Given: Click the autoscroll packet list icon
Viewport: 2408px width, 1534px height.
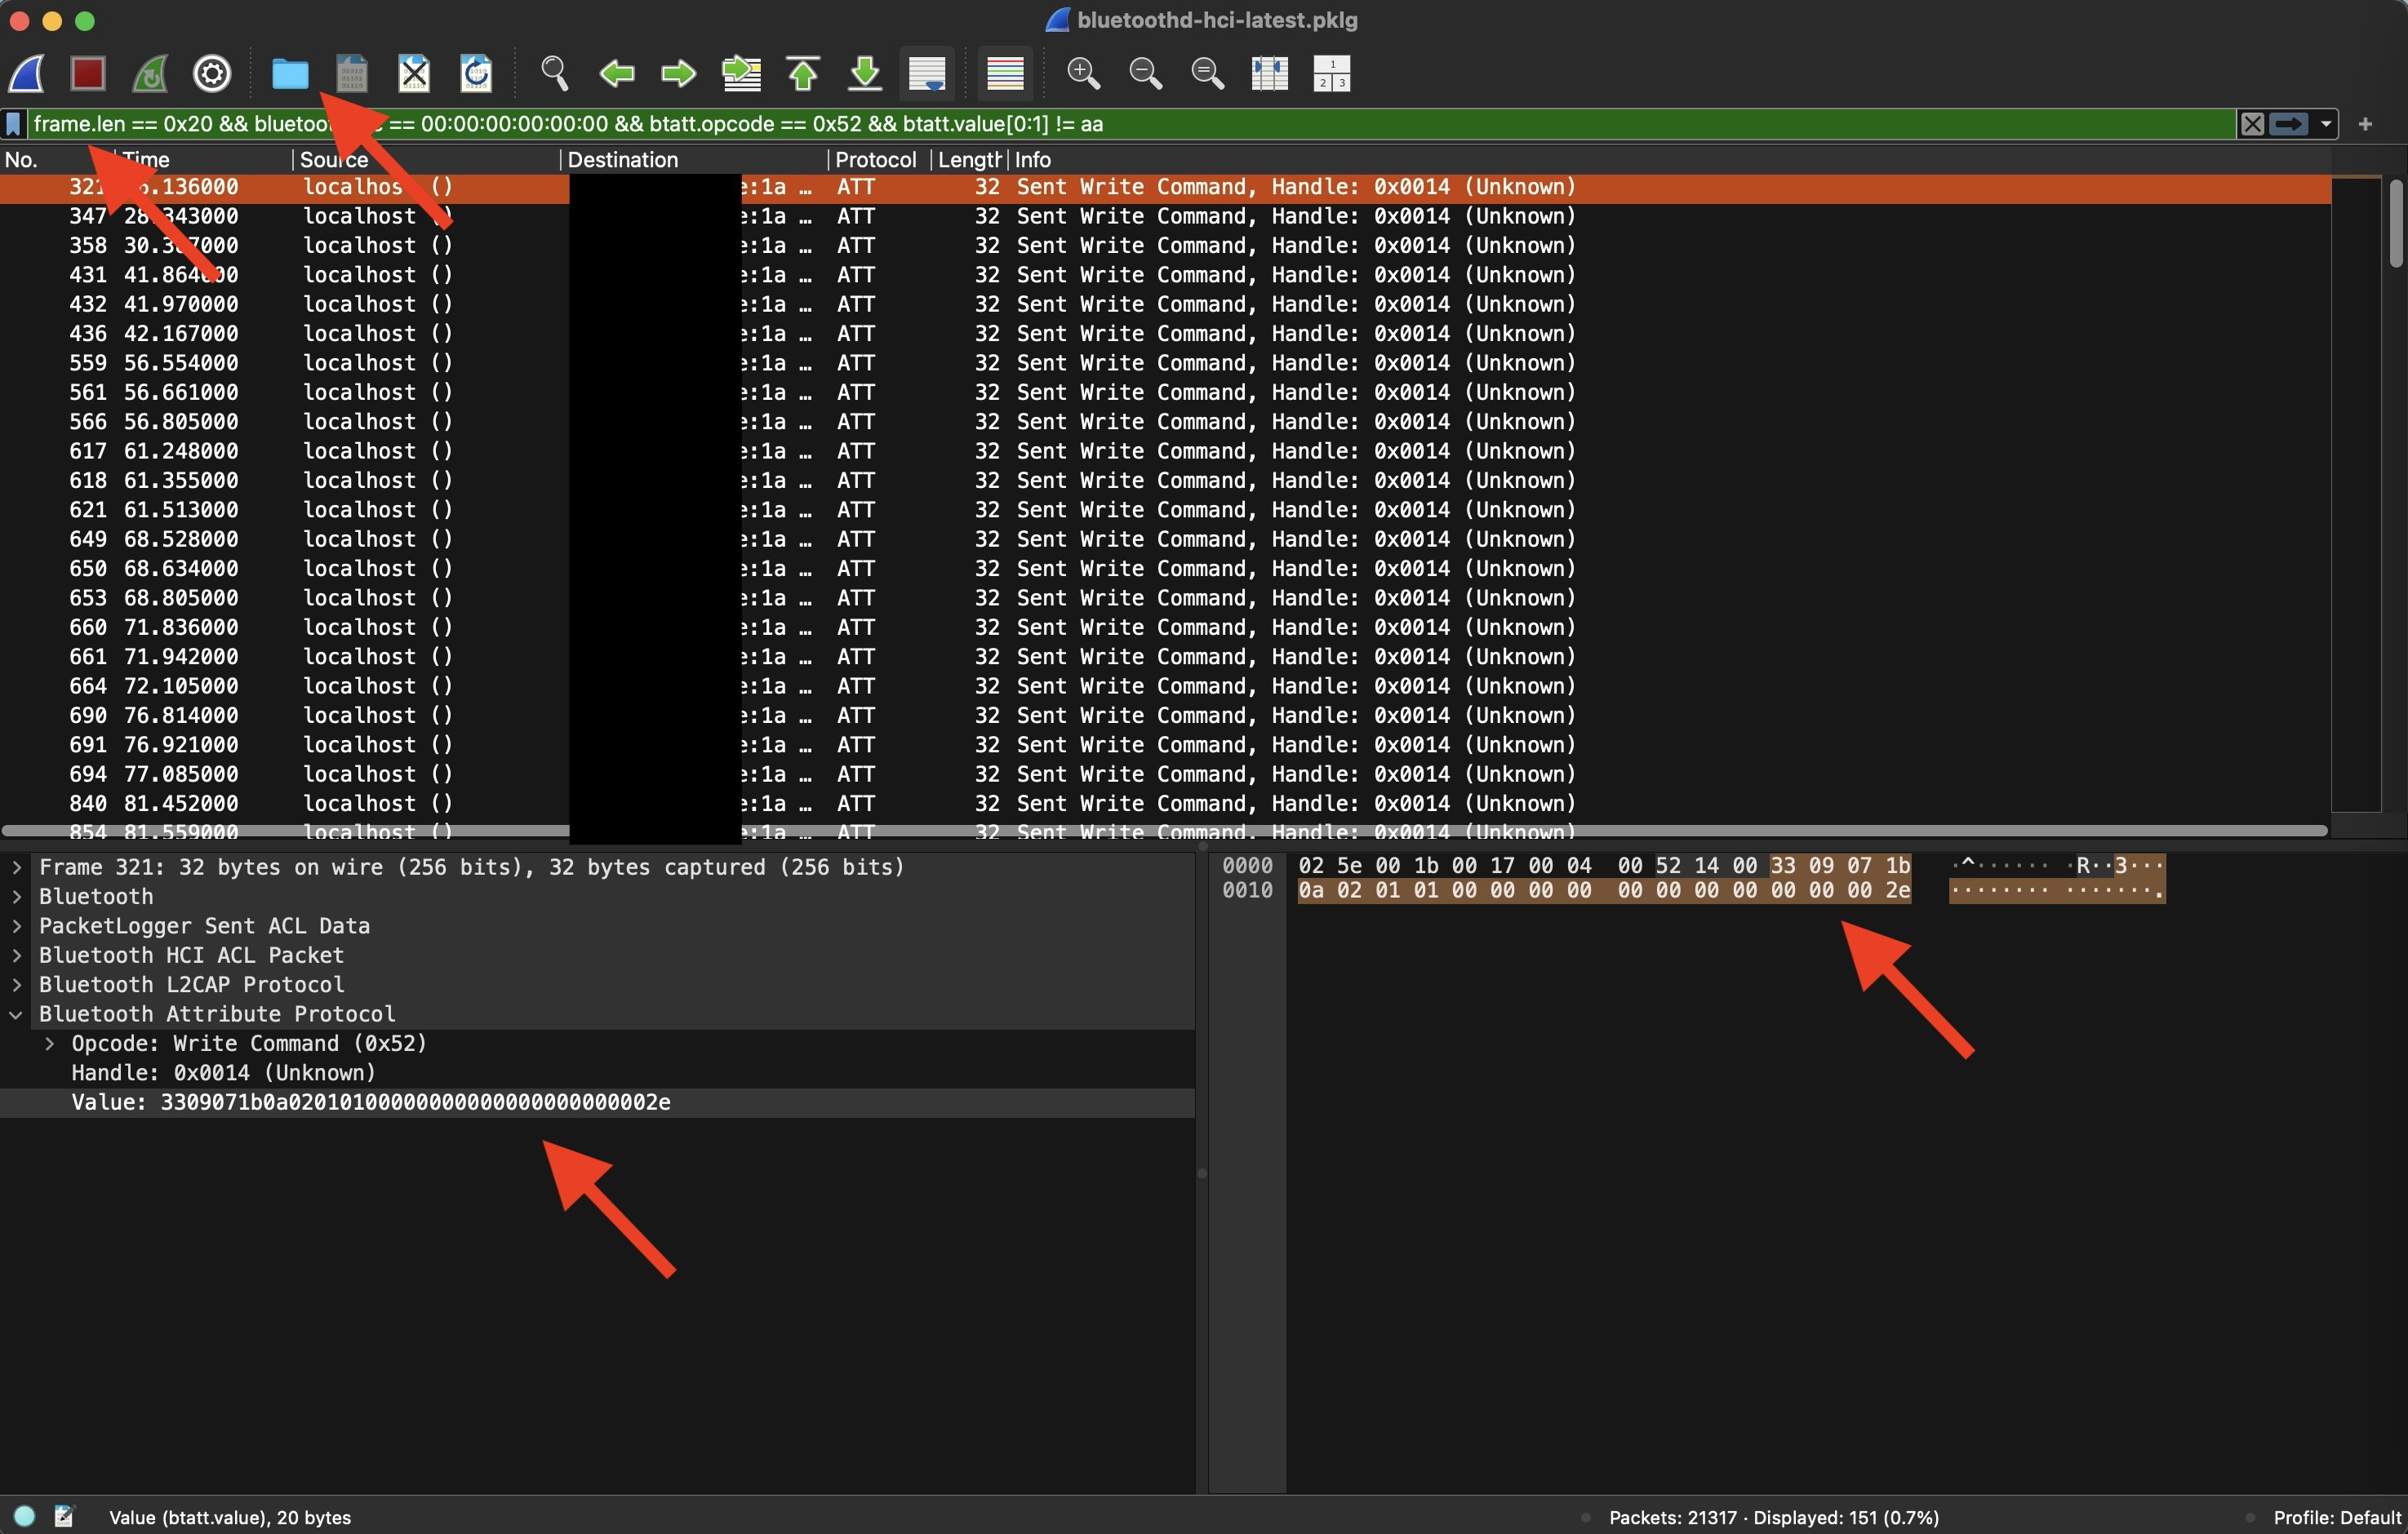Looking at the screenshot, I should click(x=926, y=72).
